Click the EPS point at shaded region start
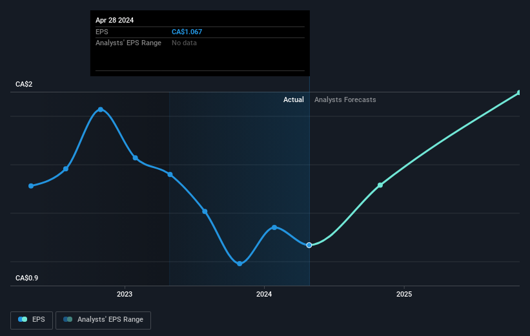Screen dimensions: 530x336 pyautogui.click(x=170, y=174)
